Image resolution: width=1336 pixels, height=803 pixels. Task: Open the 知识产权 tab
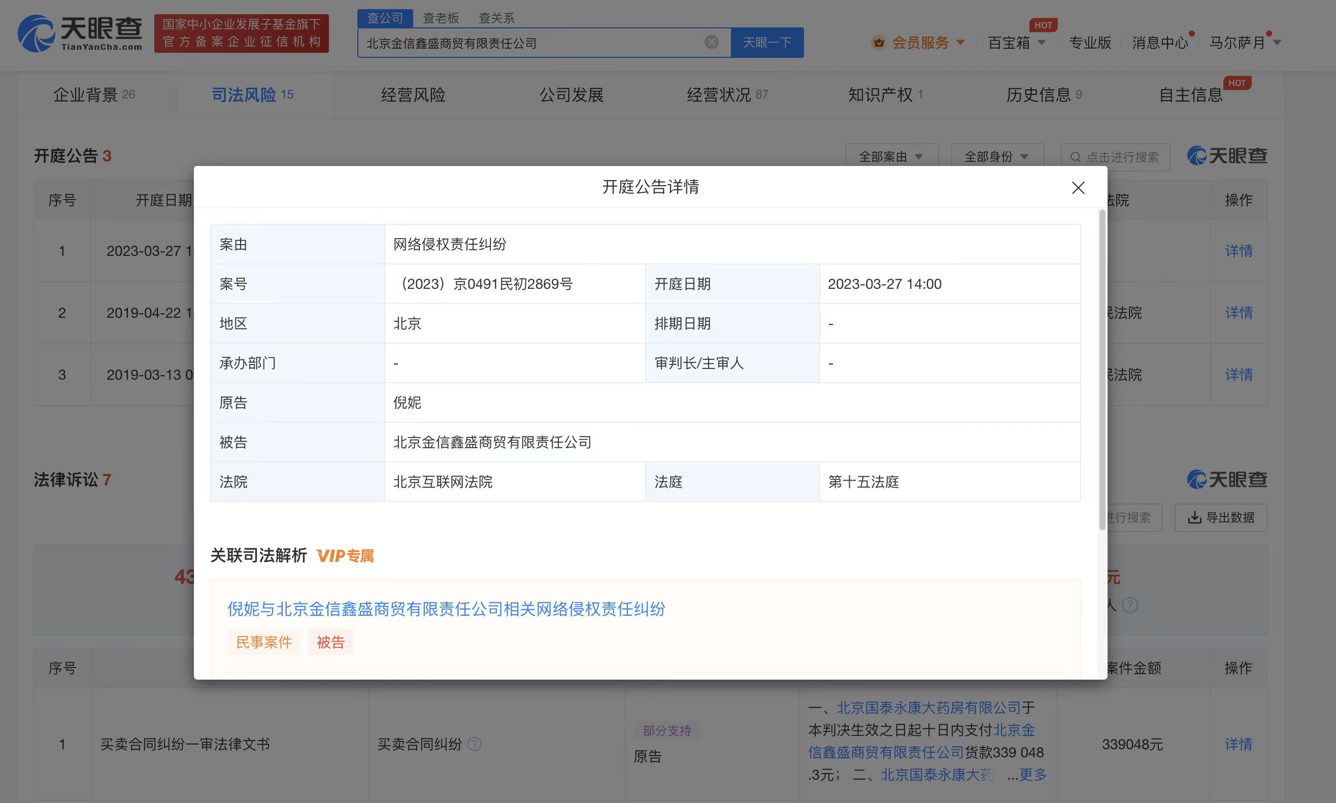coord(885,95)
